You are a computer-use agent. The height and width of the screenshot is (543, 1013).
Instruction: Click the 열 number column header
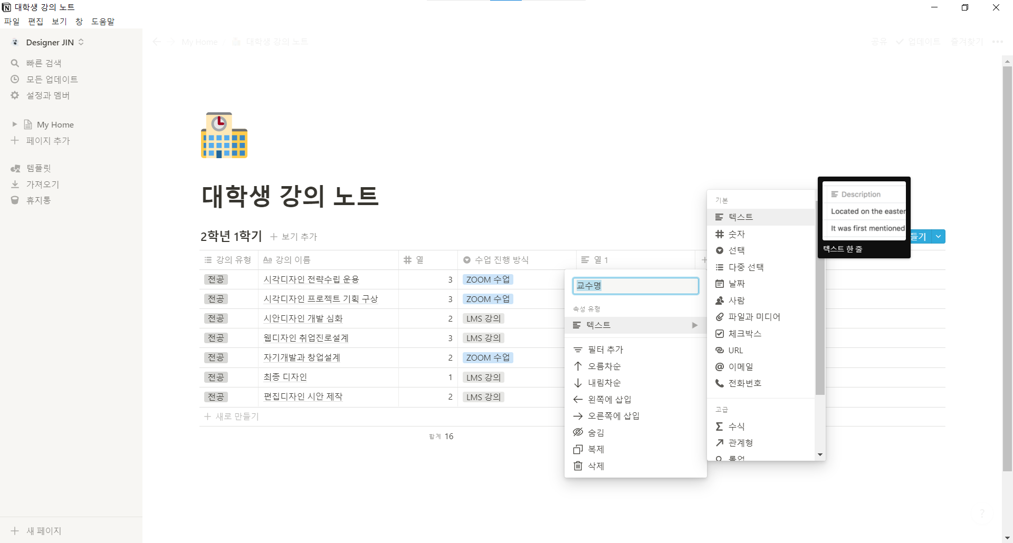click(x=428, y=260)
